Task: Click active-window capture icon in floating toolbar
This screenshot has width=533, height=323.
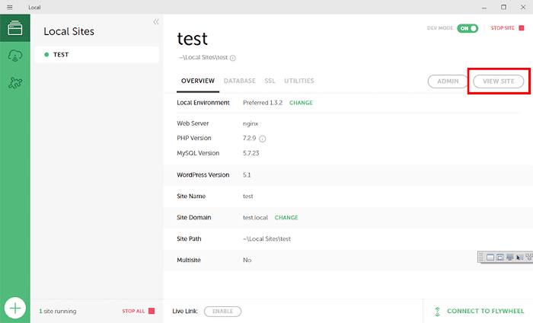Action: 490,257
